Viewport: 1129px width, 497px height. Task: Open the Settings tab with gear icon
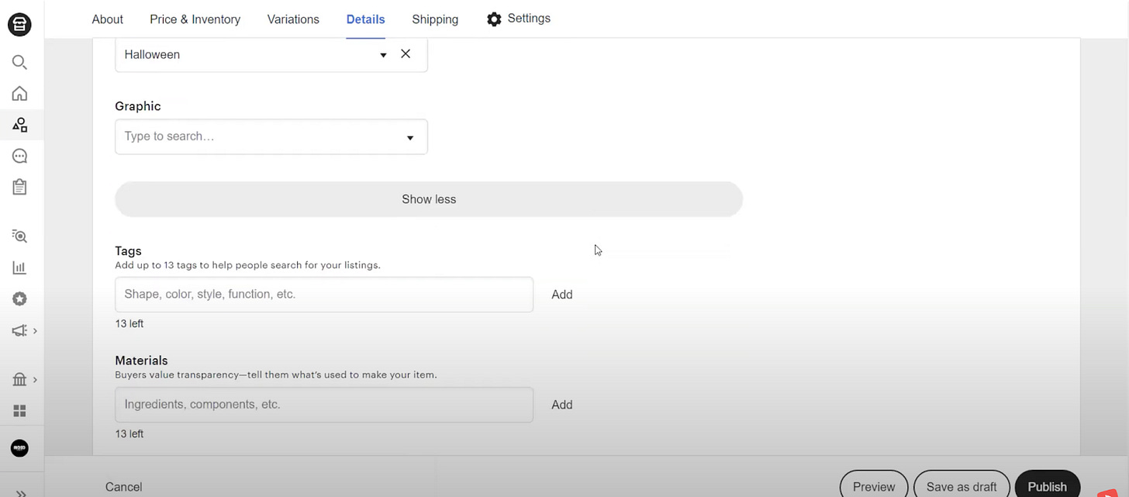pyautogui.click(x=519, y=19)
